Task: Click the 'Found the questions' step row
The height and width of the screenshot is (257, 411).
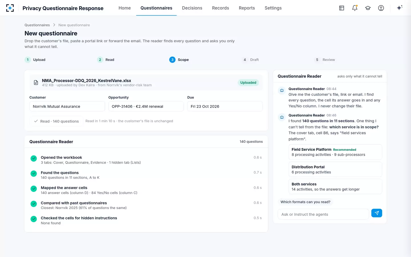Action: pos(146,175)
